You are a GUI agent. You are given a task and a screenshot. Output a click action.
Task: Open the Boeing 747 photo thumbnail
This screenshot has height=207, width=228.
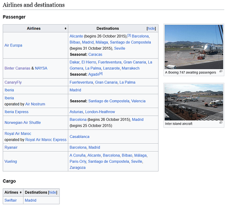click(x=194, y=47)
